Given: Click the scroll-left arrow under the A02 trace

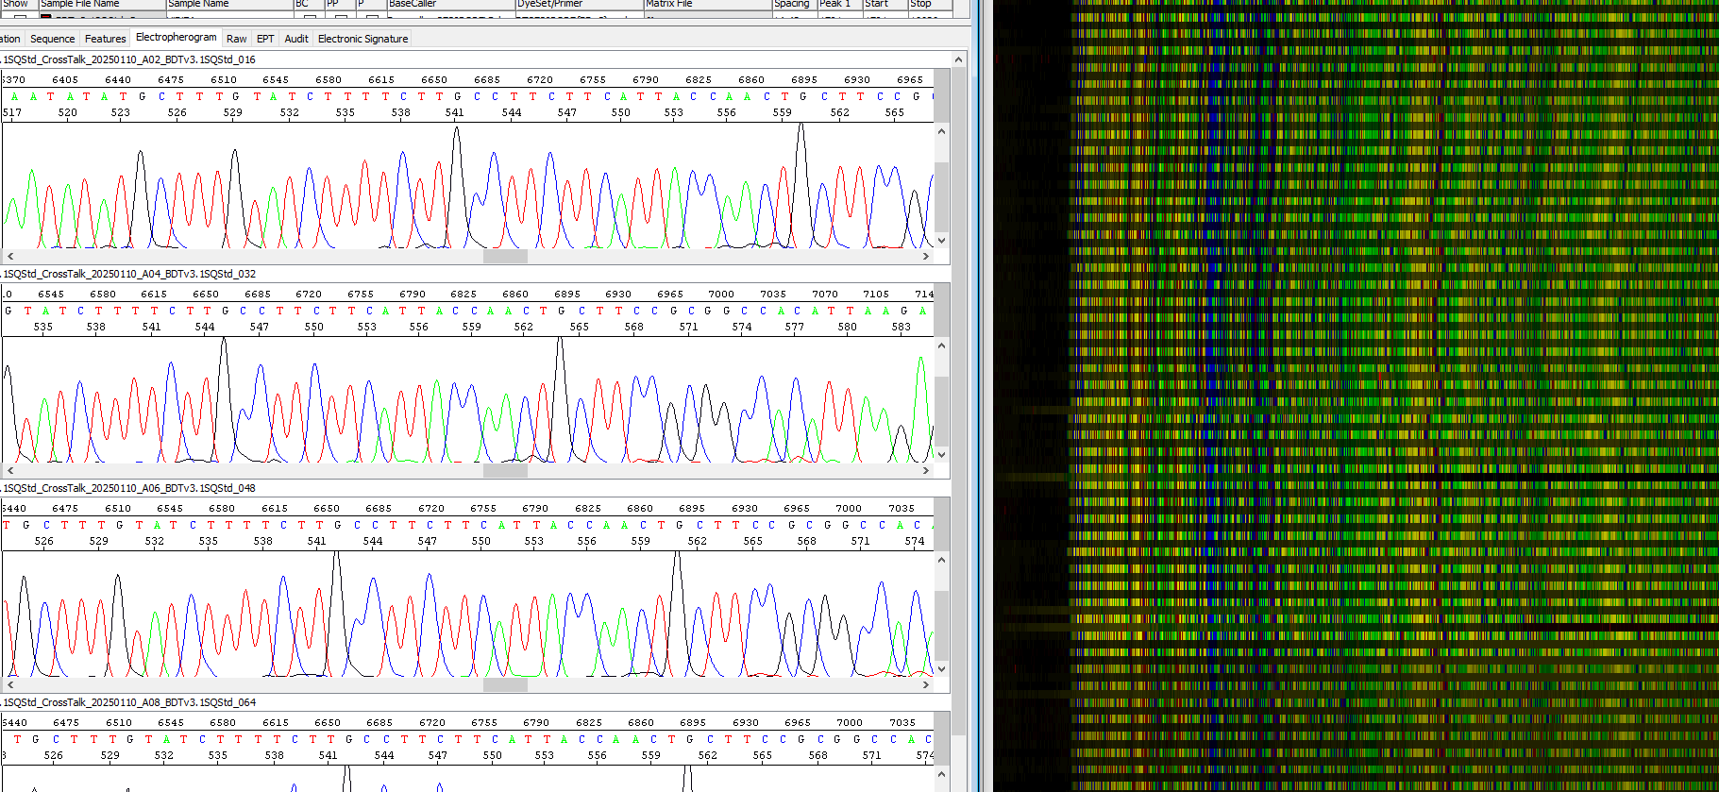Looking at the screenshot, I should tap(10, 256).
